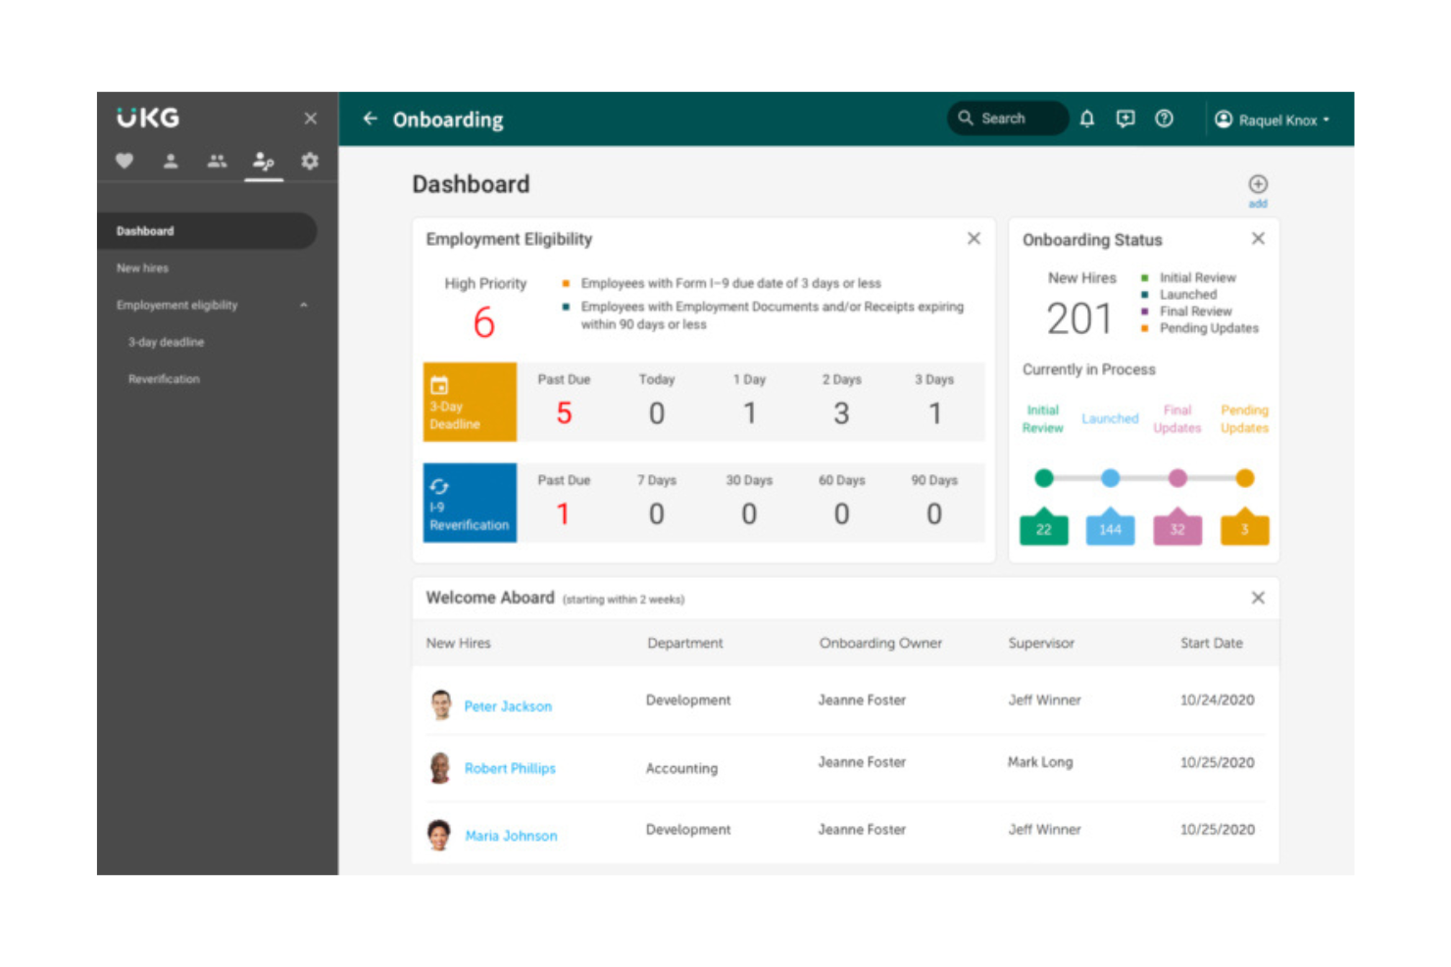Click the I-9 Reverification Past Due count 1
The height and width of the screenshot is (967, 1451).
click(563, 514)
